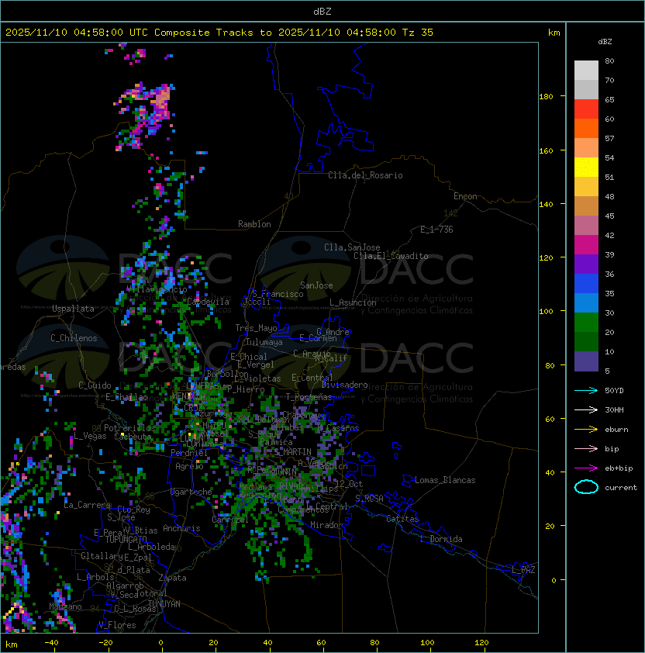Click the 120 tick on horizontal km axis

tap(481, 643)
